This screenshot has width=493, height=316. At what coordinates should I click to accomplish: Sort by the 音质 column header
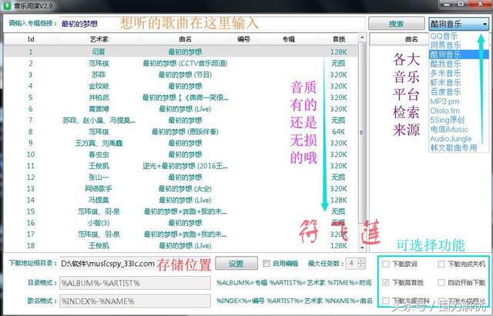pyautogui.click(x=339, y=39)
